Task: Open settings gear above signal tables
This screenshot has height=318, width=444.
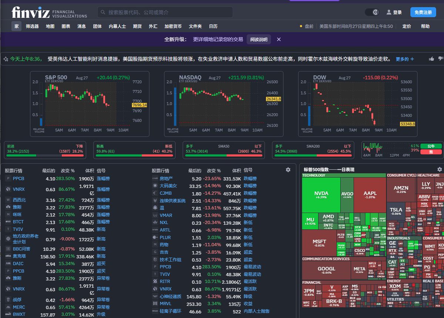Action: tap(288, 169)
